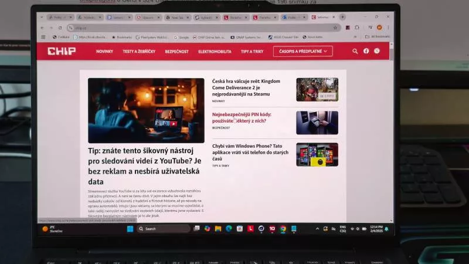Viewport: 469px width, 264px height.
Task: Expand the Časopis a předplatné dropdown
Action: click(x=303, y=51)
